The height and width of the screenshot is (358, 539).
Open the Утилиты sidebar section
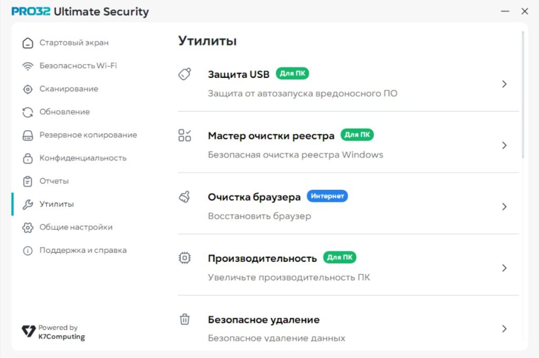click(56, 204)
